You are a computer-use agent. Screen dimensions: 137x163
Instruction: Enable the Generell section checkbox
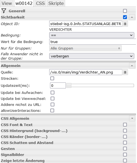(x=125, y=11)
